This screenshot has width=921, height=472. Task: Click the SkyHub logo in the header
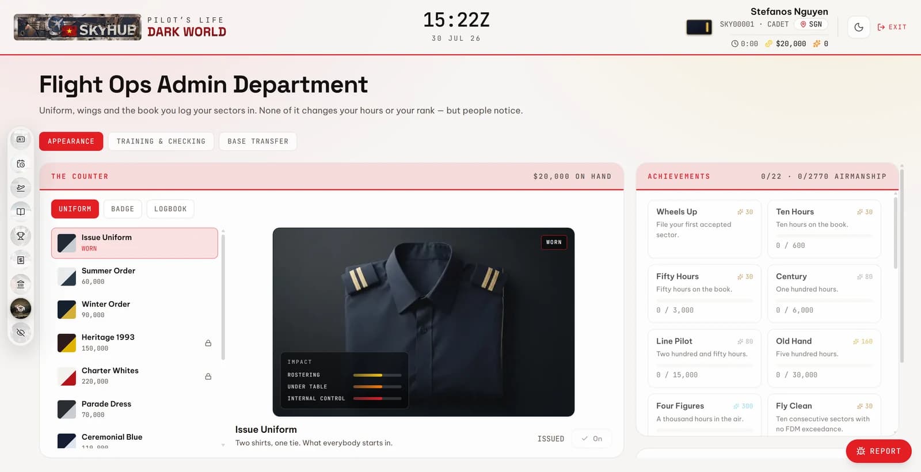click(x=77, y=27)
